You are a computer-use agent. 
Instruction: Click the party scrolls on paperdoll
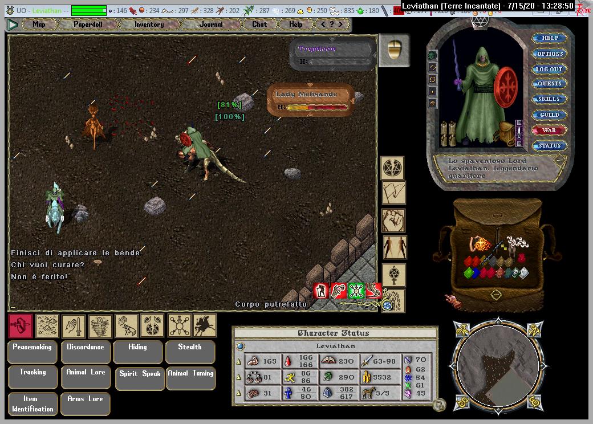click(x=449, y=132)
